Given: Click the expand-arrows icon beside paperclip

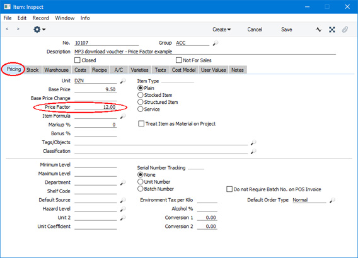Looking at the screenshot, I should [332, 30].
